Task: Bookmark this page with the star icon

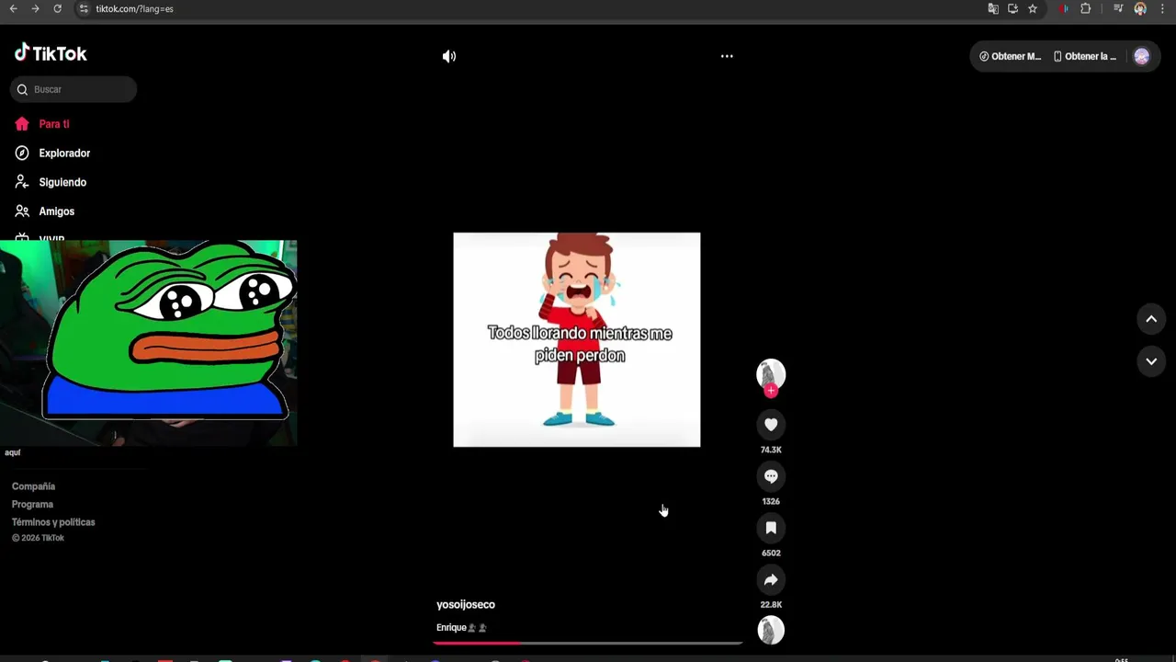Action: pos(1033,8)
